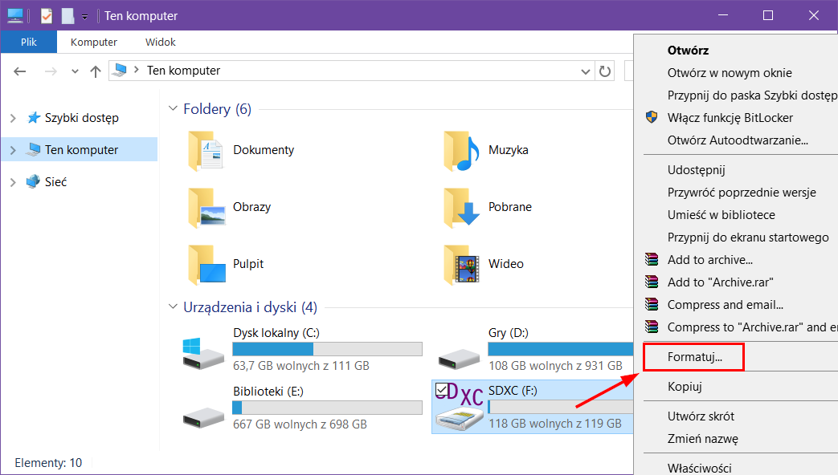Expand Szybki dostęp in navigation pane

(14, 118)
